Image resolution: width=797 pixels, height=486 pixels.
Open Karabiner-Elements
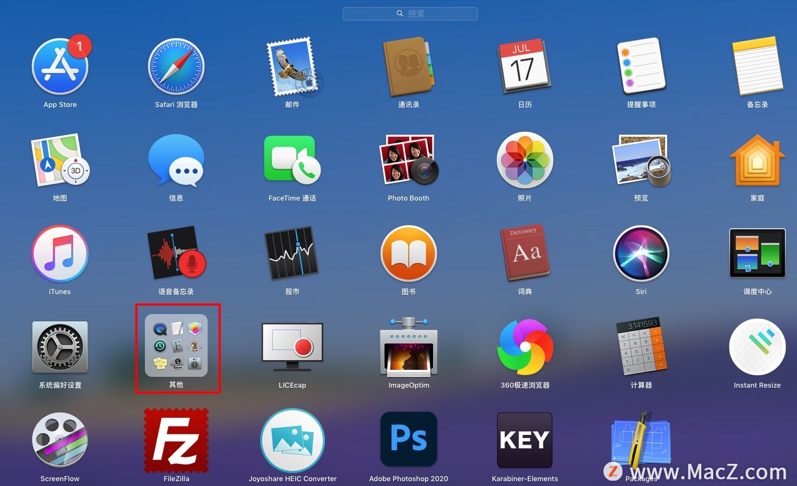[524, 440]
